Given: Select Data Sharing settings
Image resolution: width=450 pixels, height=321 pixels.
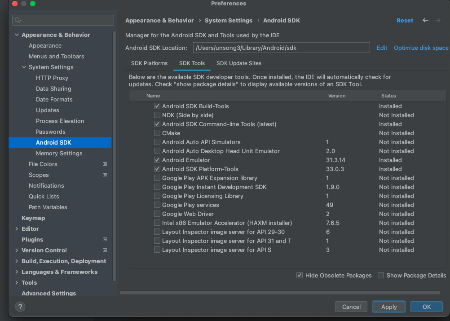Looking at the screenshot, I should click(x=53, y=88).
